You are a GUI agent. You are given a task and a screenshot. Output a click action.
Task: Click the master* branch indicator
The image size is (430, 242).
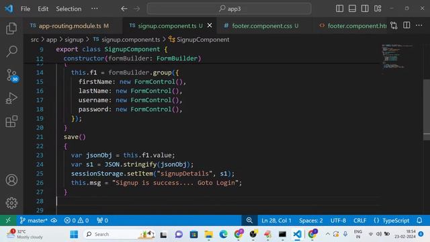(x=34, y=220)
